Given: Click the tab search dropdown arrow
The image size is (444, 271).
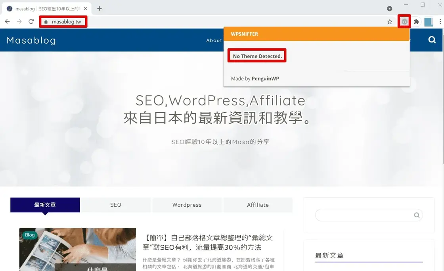Looking at the screenshot, I should tap(390, 8).
